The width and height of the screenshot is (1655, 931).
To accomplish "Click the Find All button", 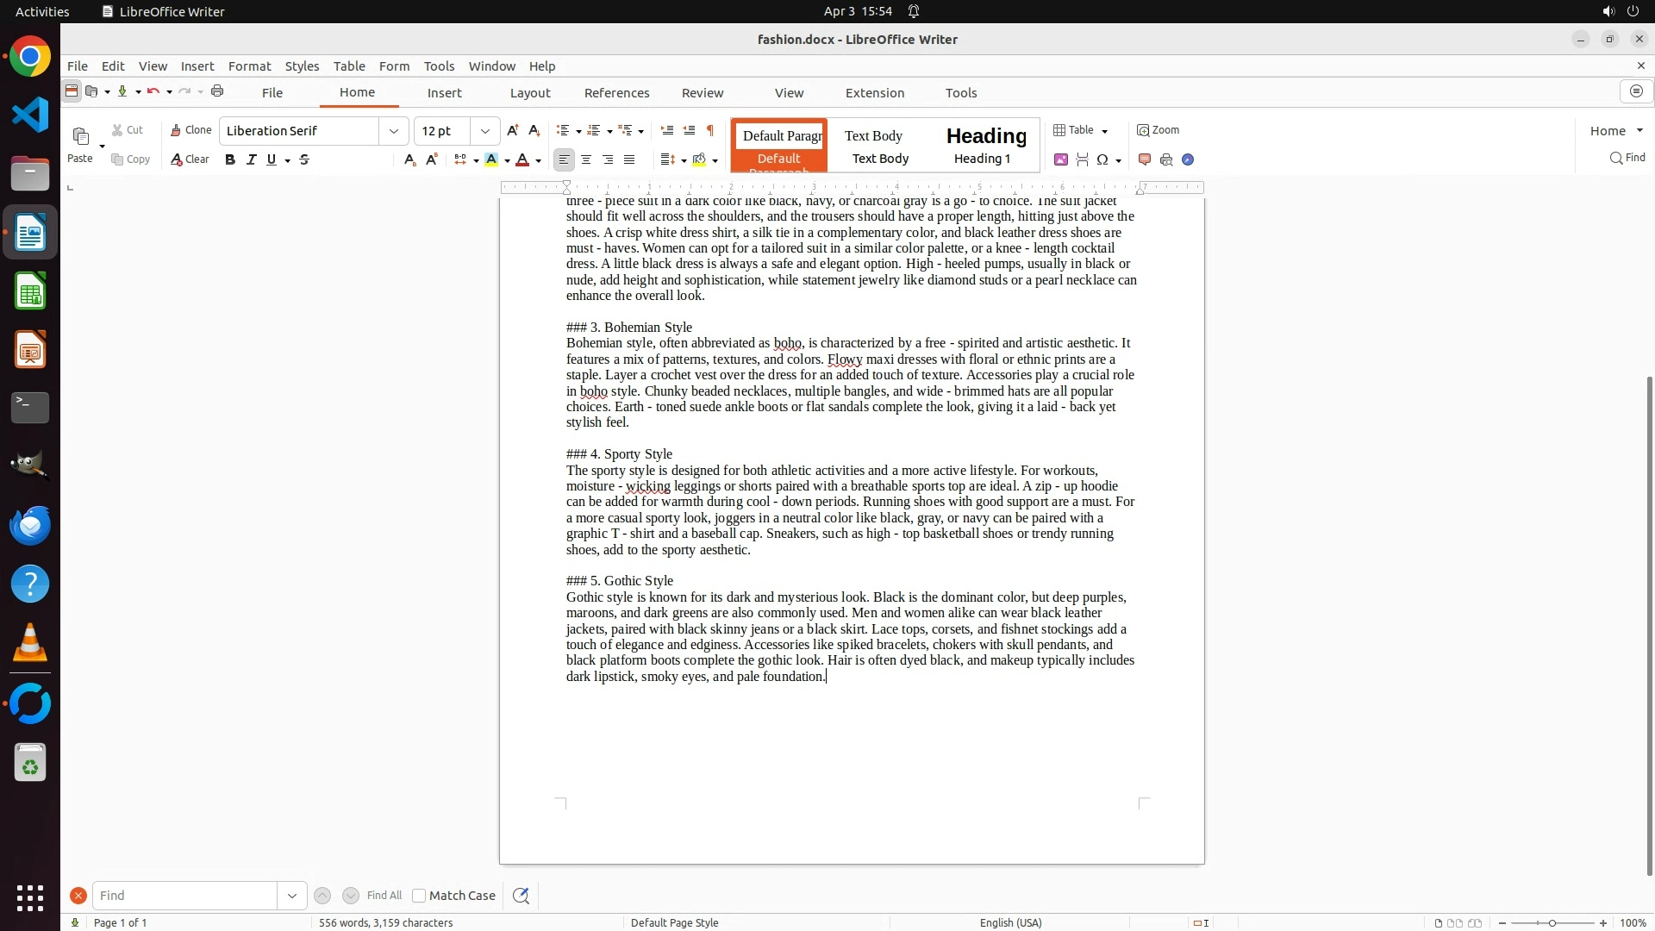I will [x=384, y=896].
